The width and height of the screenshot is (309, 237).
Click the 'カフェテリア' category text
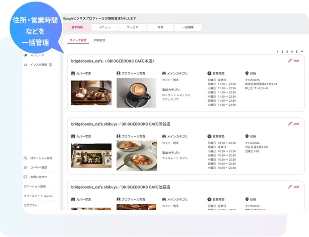171,100
